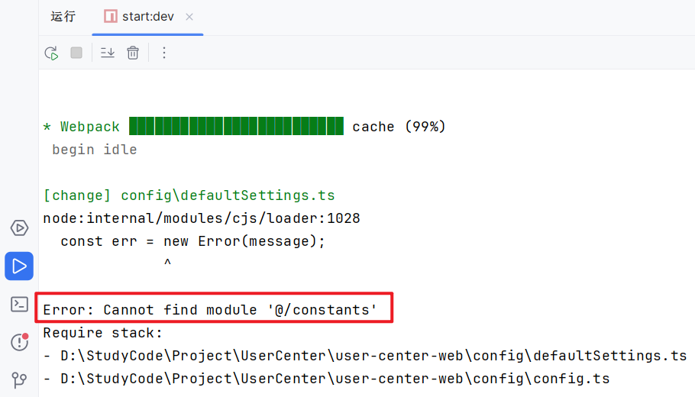Open the Problems tool window icon
Image resolution: width=695 pixels, height=397 pixels.
[19, 342]
